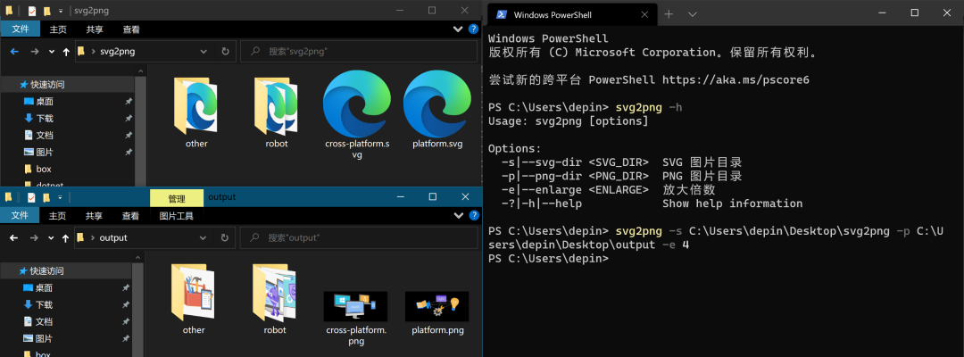Click the 搜索"output" search field
964x357 pixels.
point(359,237)
